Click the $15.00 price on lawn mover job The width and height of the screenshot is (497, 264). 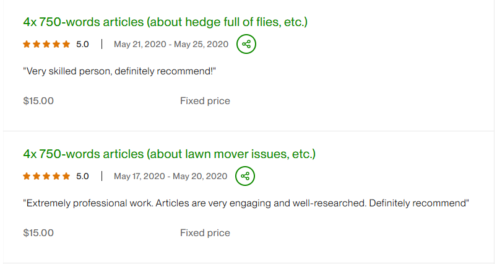[x=38, y=233]
